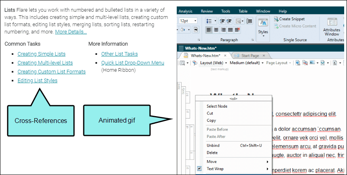
Task: Click the layout mode icon left of Layout (Web)
Action: click(x=195, y=63)
